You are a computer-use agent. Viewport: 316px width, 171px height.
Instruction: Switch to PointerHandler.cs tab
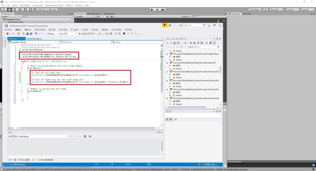tap(34, 39)
